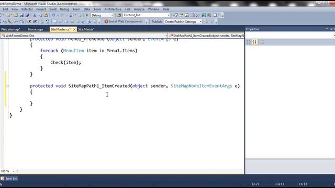The image size is (335, 188).
Task: Open the Help menu
Action: [166, 9]
